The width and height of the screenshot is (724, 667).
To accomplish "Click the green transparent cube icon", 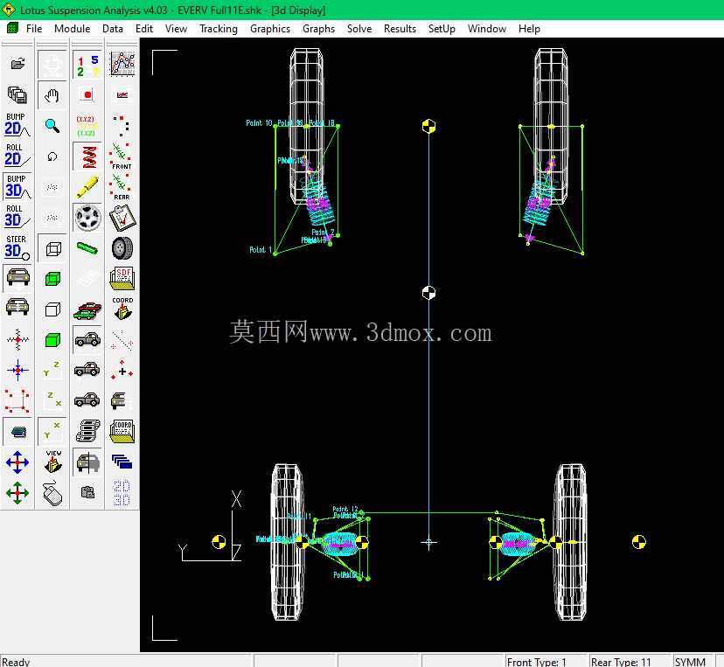I will tap(52, 278).
